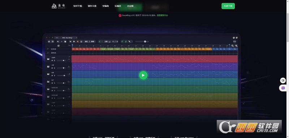
Task: Open the pen tool dropdown arrow
Action: [x=132, y=42]
